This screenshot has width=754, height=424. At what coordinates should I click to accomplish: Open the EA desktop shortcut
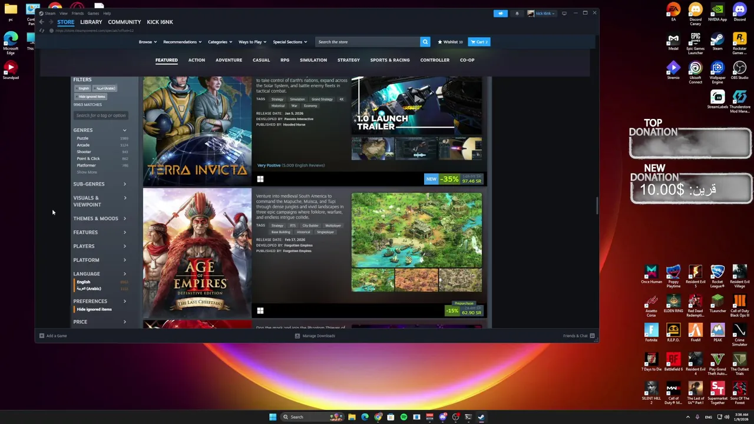coord(673,12)
